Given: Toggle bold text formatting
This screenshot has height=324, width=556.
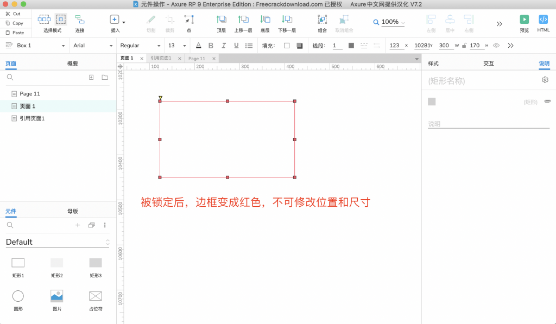Looking at the screenshot, I should [x=211, y=46].
